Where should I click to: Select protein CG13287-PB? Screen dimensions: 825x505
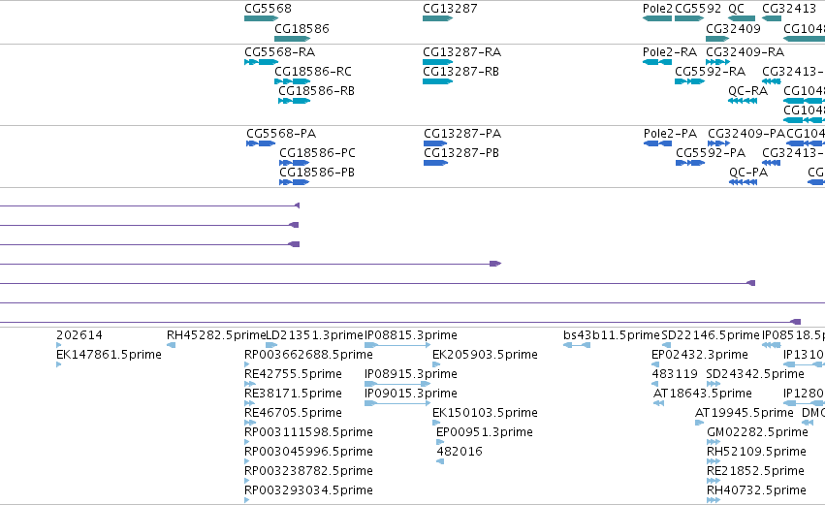(x=461, y=153)
